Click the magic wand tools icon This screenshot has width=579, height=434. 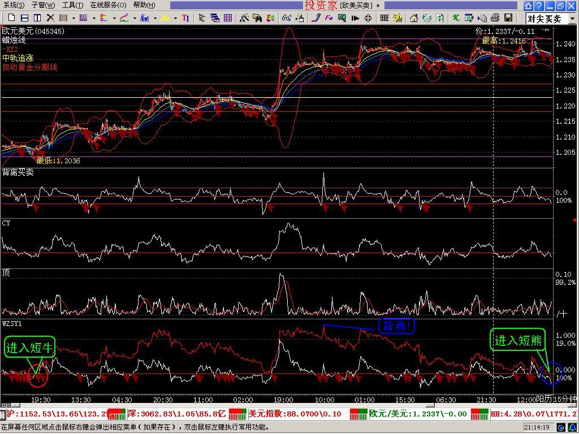tap(244, 18)
